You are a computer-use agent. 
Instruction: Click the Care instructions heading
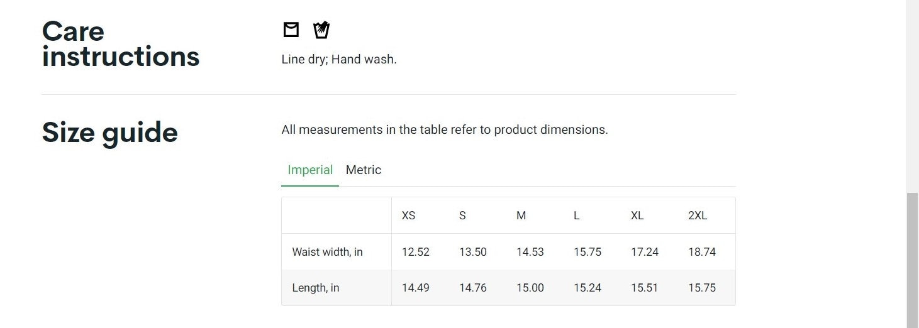[121, 44]
